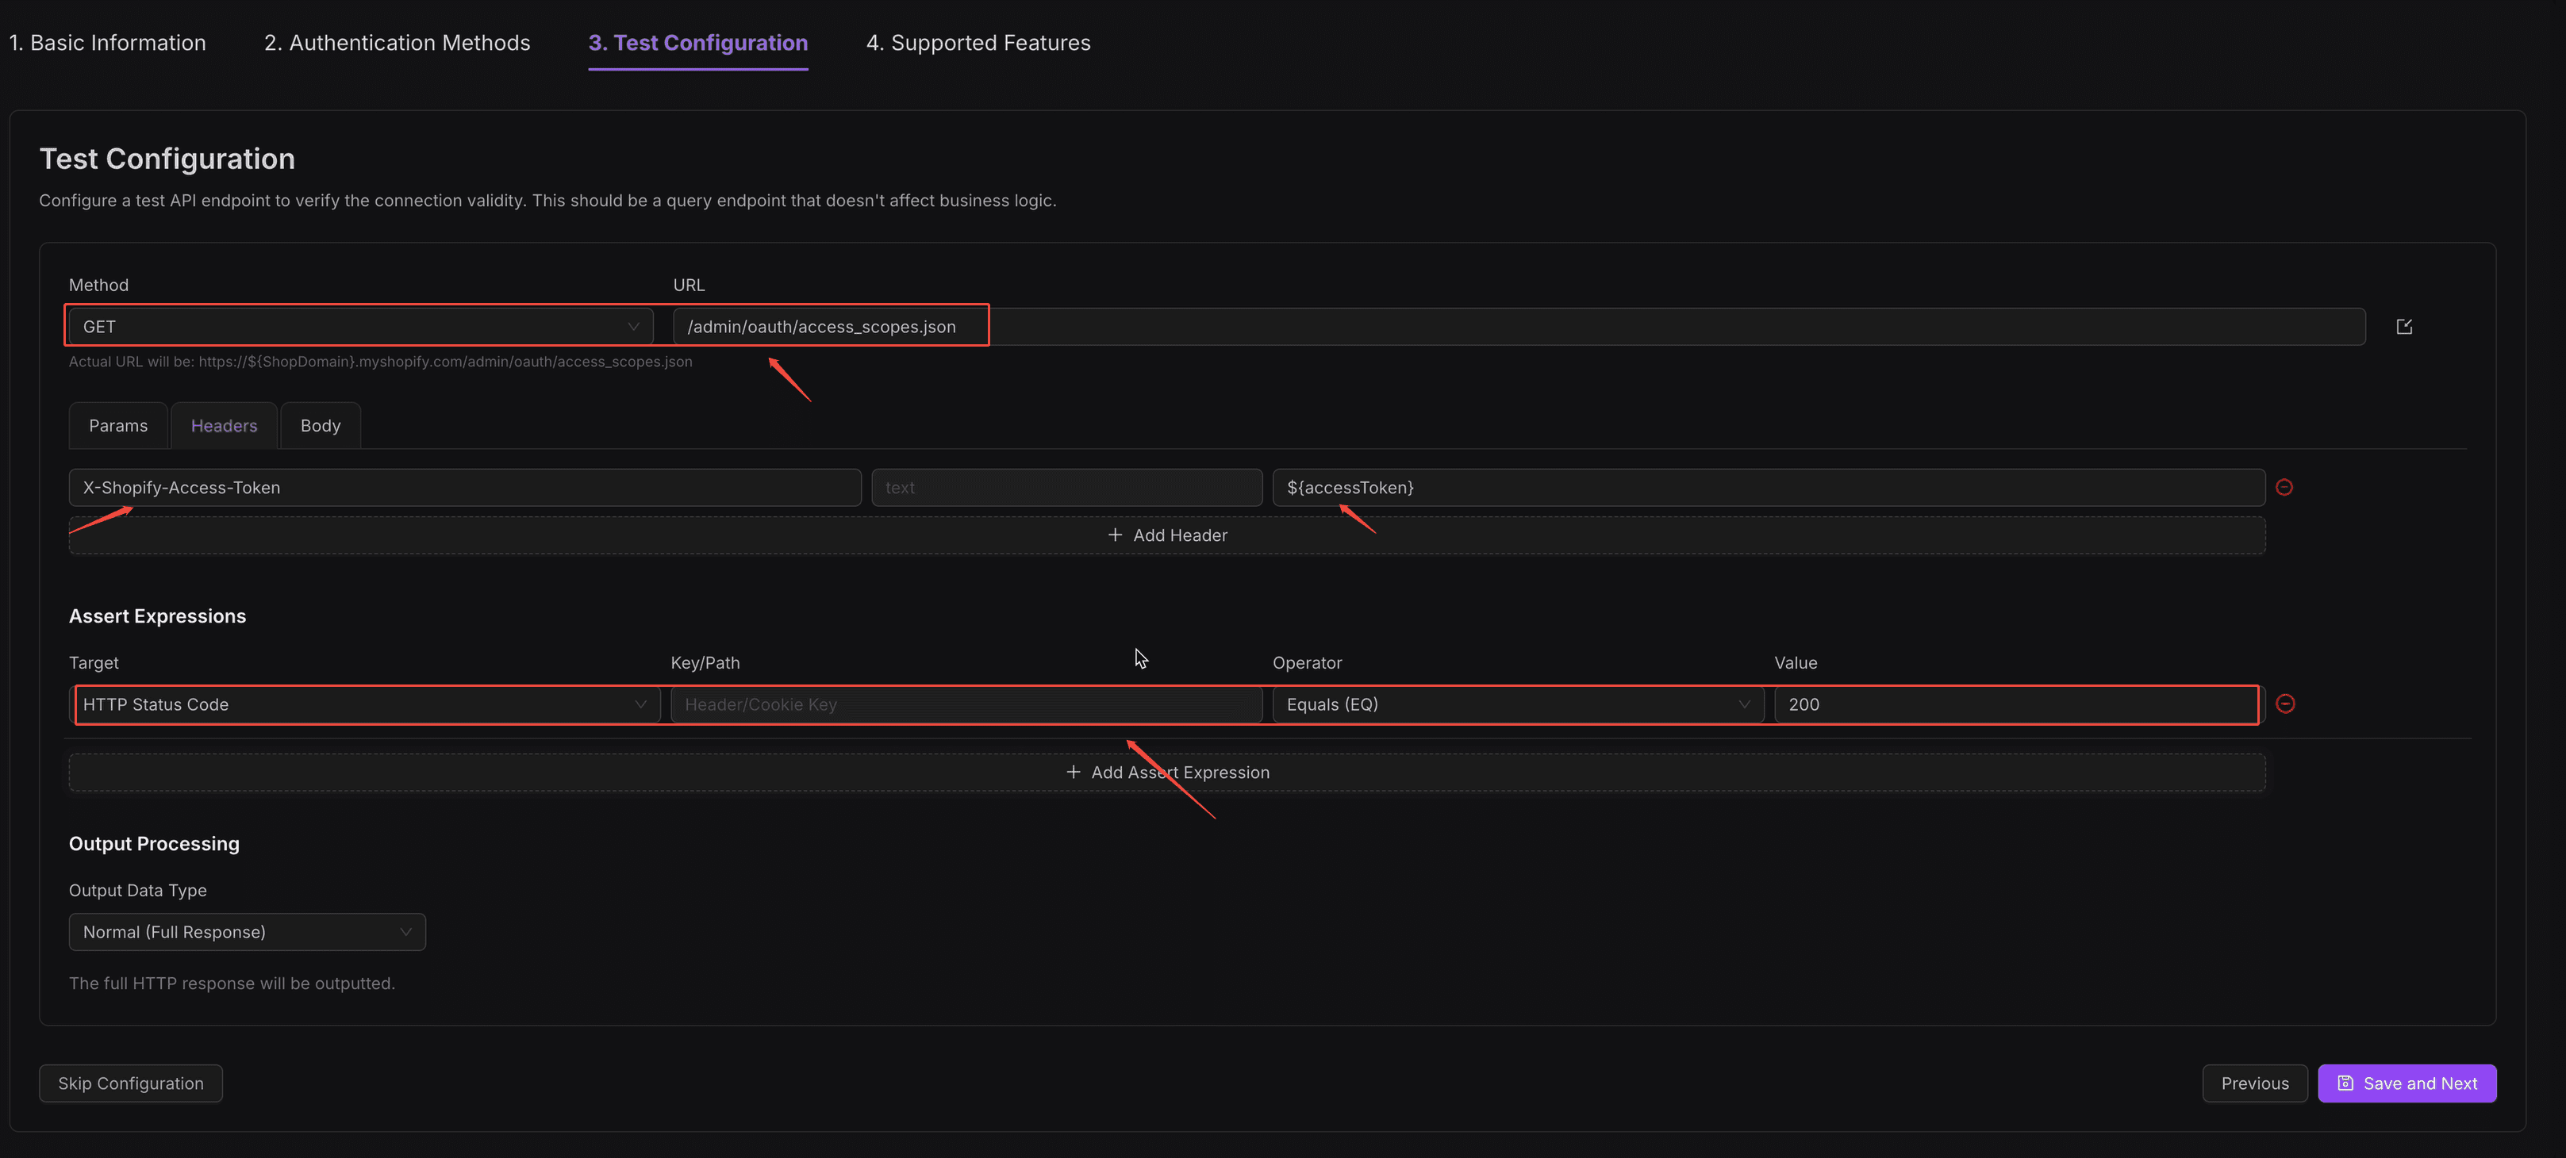The width and height of the screenshot is (2566, 1158).
Task: Go to Supported Features step
Action: pos(978,43)
